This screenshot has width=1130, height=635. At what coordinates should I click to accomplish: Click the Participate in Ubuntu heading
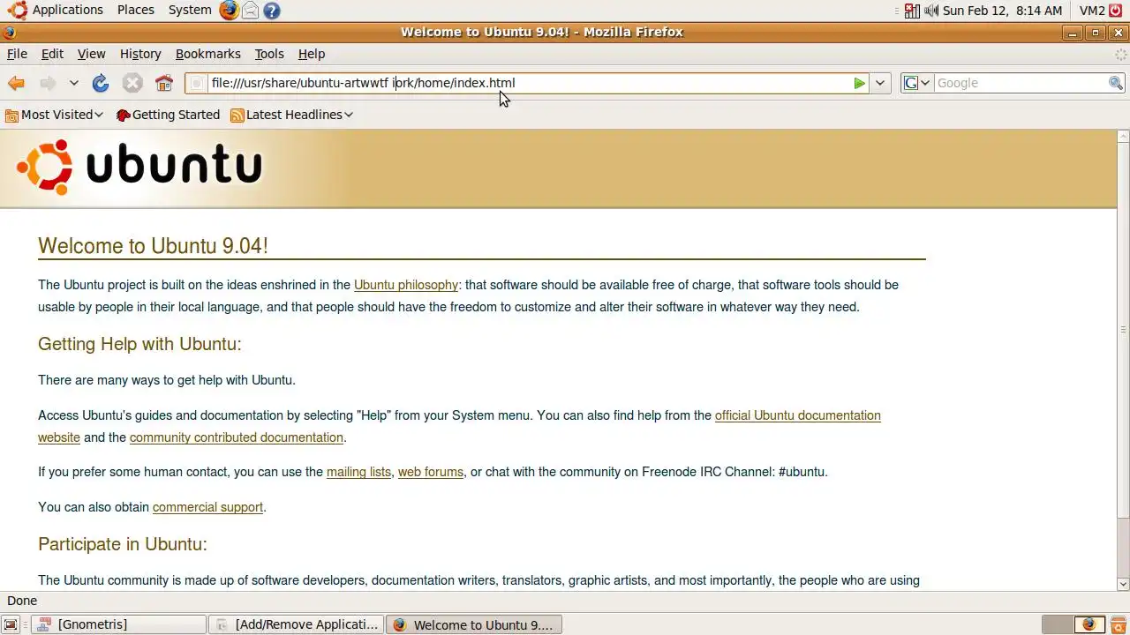123,544
